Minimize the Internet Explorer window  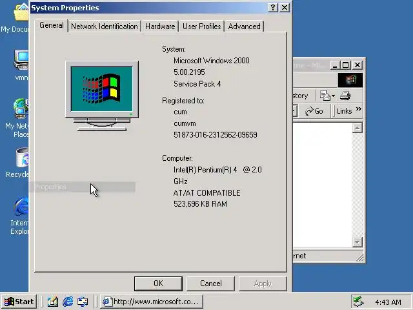point(334,65)
